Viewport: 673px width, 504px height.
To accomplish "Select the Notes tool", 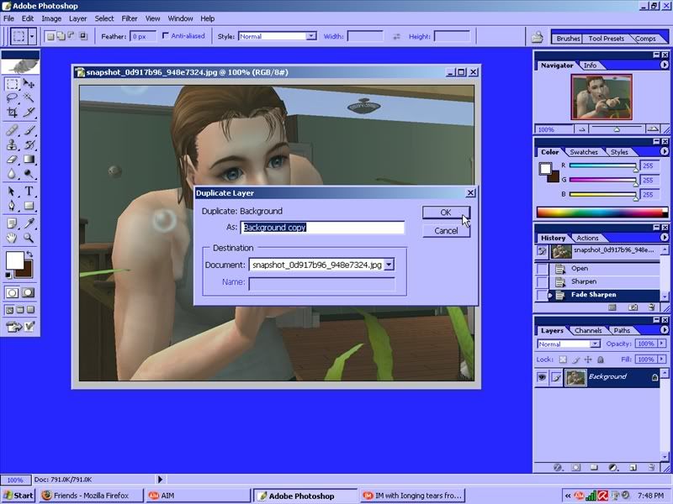I will (12, 223).
